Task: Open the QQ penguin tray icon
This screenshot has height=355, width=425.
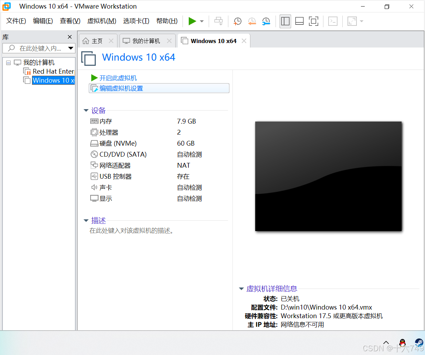Action: [402, 343]
